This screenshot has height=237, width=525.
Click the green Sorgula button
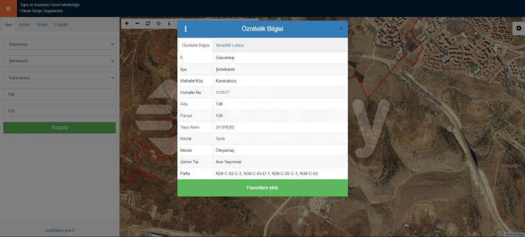point(60,128)
